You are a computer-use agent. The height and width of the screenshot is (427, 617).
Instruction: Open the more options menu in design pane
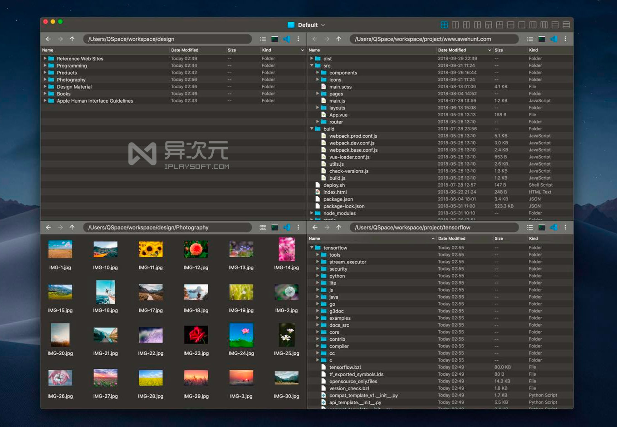[298, 39]
